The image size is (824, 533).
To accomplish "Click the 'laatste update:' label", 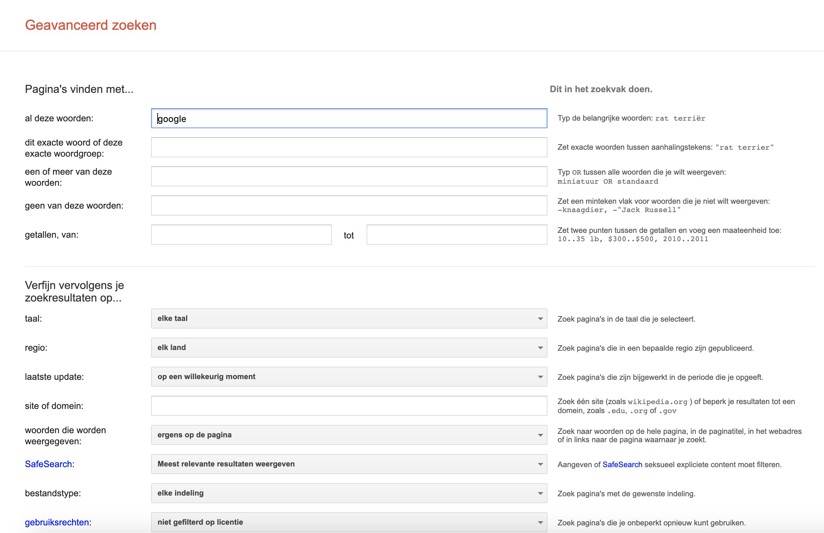I will (x=54, y=377).
